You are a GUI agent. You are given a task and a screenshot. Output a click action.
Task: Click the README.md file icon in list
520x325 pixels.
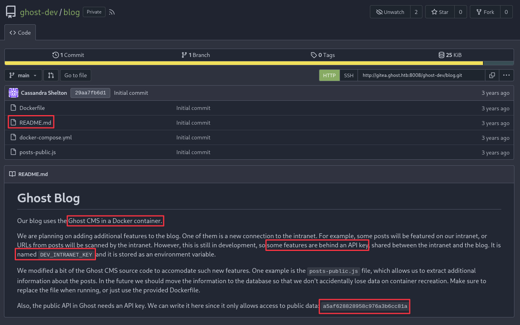click(13, 123)
